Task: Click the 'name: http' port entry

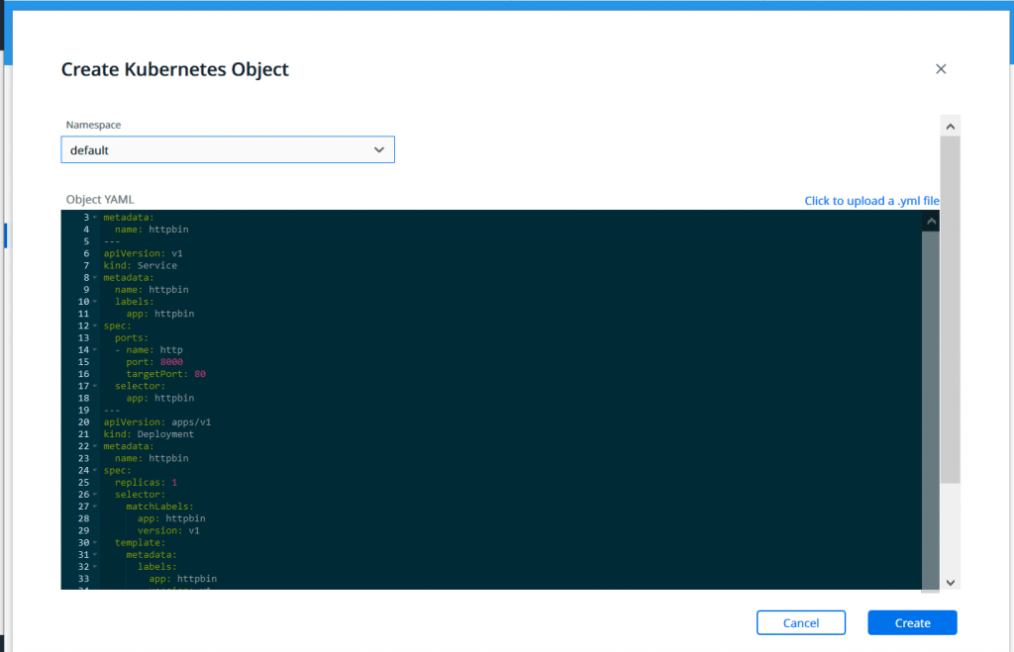Action: 154,350
